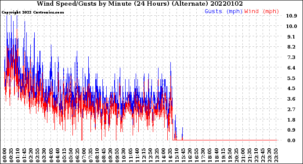Click x-axis time label 00:35
Screen dimensions: 303x164
coord(11,155)
